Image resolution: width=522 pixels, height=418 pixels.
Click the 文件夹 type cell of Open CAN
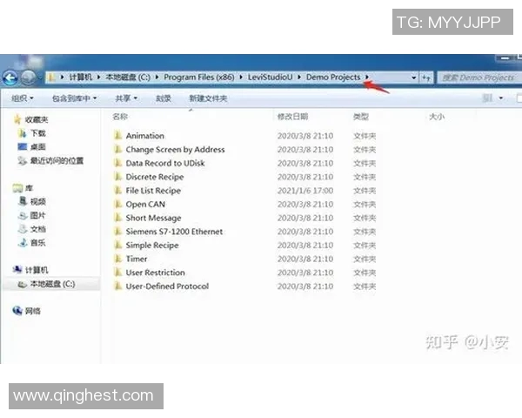point(365,204)
